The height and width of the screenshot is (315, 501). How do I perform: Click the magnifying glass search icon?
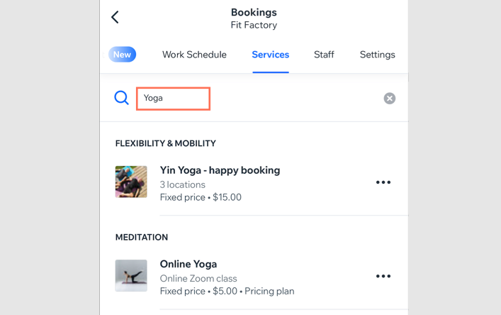tap(122, 98)
